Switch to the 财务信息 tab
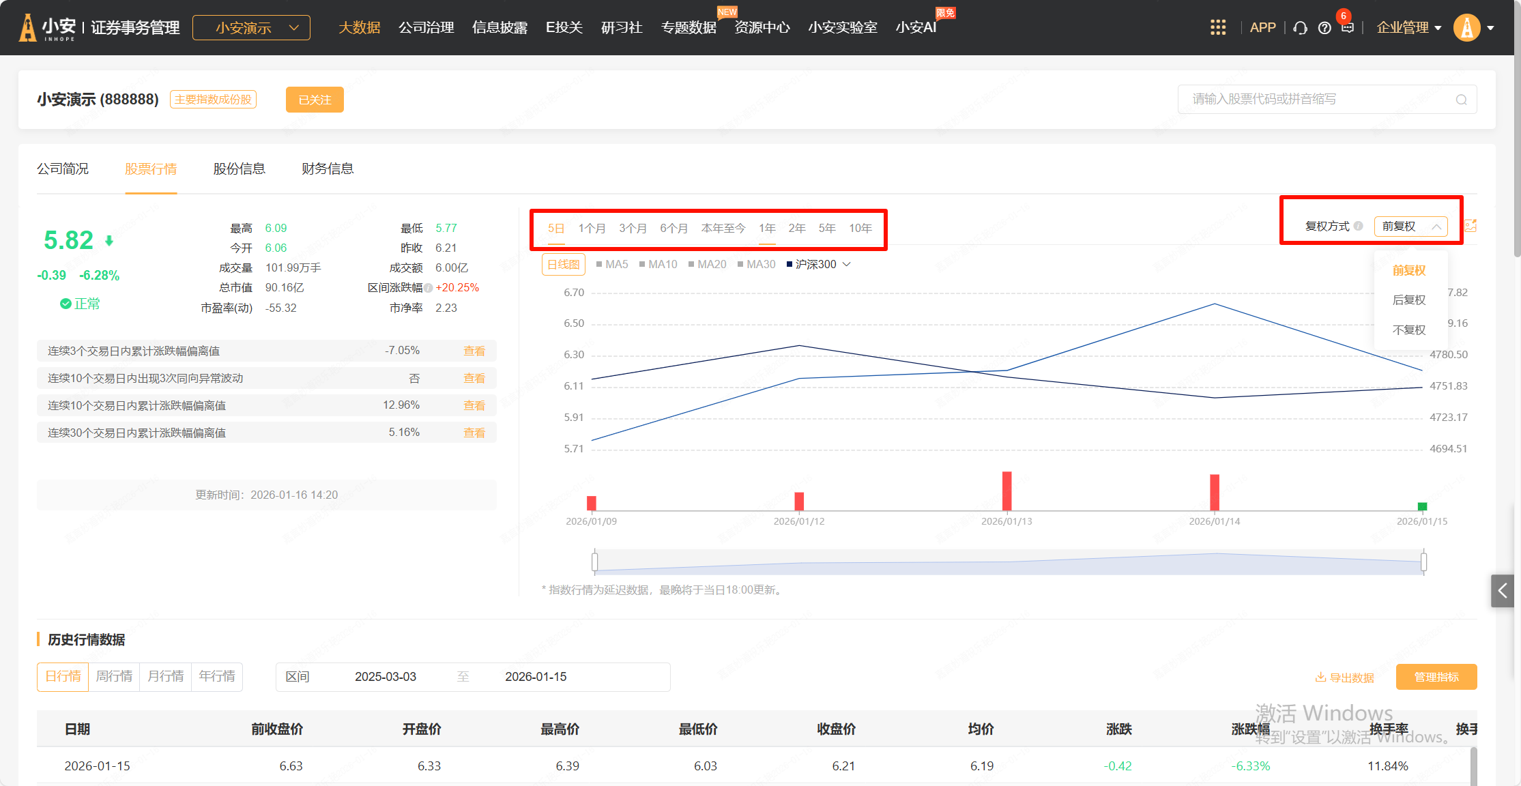Screen dimensions: 1521x786 click(328, 169)
